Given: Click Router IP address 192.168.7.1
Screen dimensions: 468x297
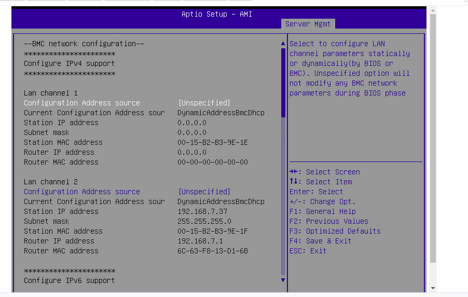Looking at the screenshot, I should (x=200, y=241).
